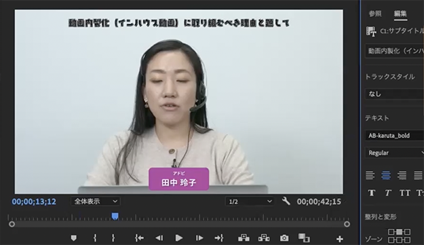Open the comparison view
This screenshot has height=245, width=424.
point(304,238)
